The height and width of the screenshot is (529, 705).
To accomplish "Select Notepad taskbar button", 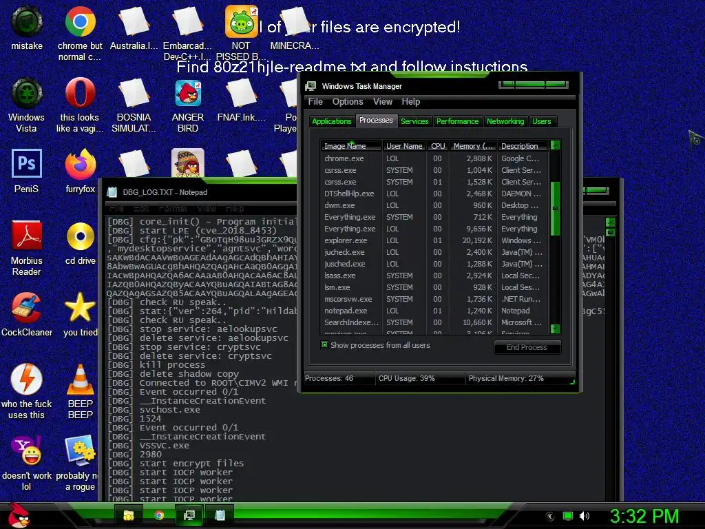I will 220,515.
